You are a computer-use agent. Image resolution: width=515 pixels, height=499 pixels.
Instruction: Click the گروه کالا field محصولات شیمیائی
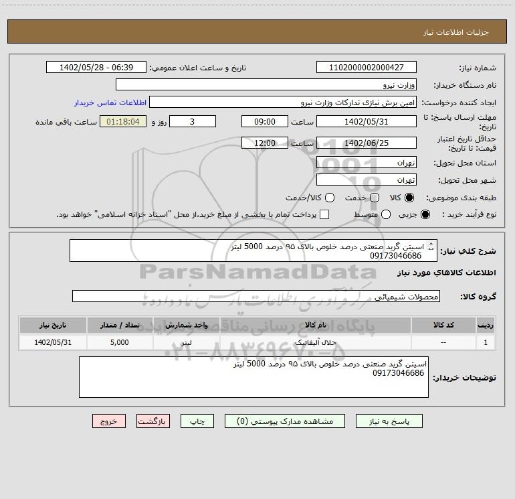[x=256, y=296]
